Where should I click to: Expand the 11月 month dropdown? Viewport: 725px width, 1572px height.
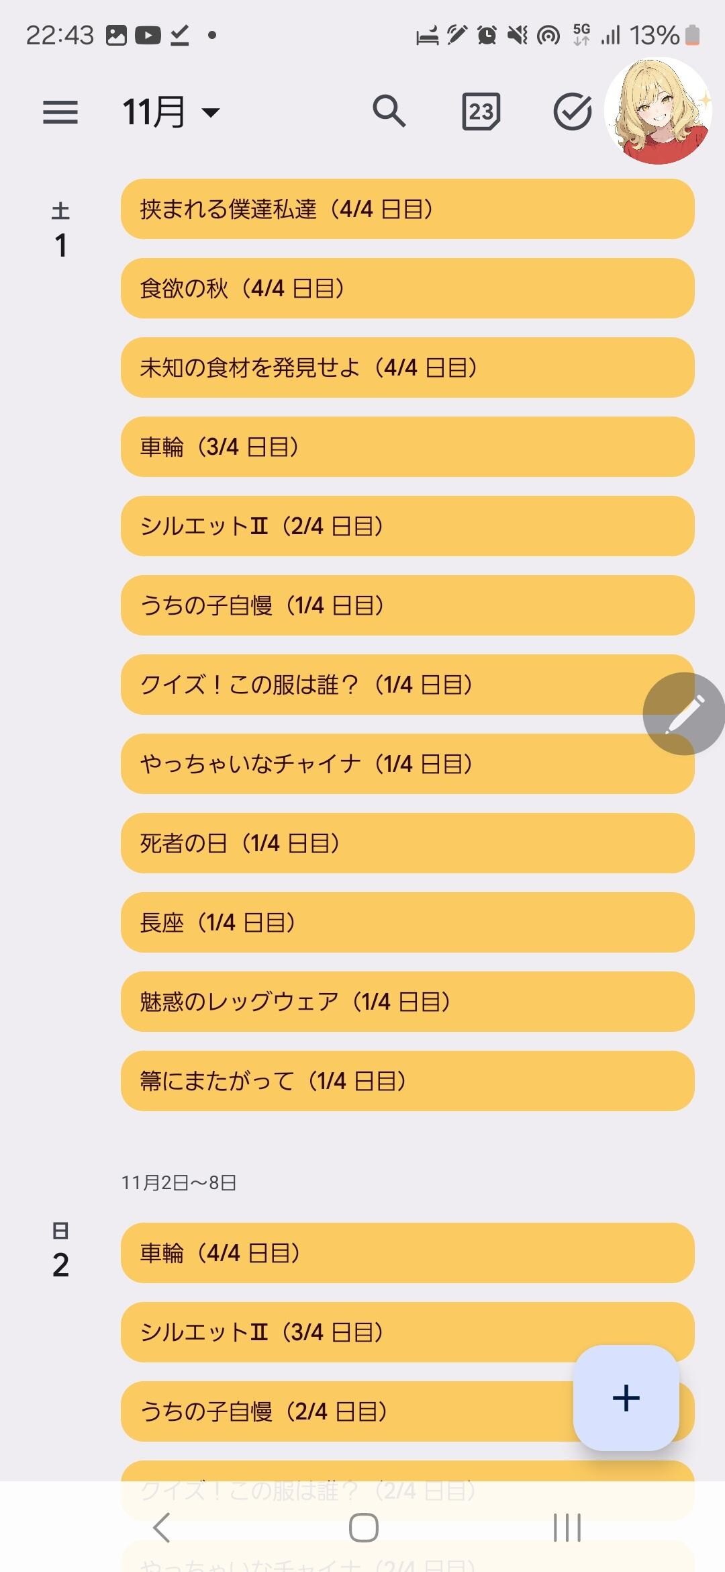point(171,112)
